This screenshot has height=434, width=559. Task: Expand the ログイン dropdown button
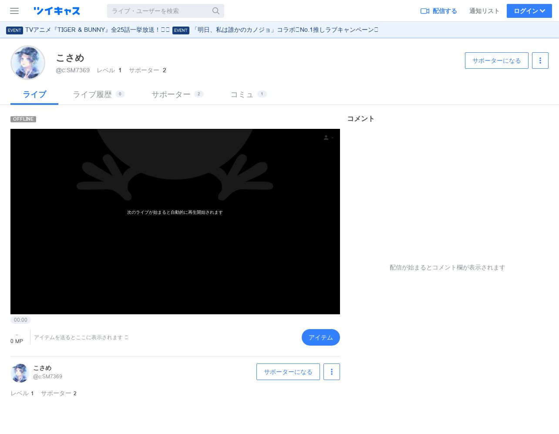(x=529, y=11)
